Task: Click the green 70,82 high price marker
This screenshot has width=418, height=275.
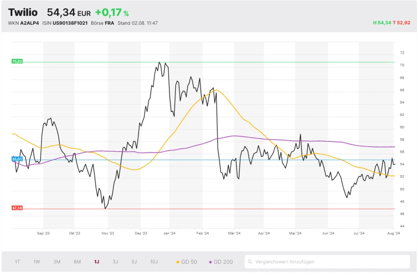Action: tap(17, 62)
